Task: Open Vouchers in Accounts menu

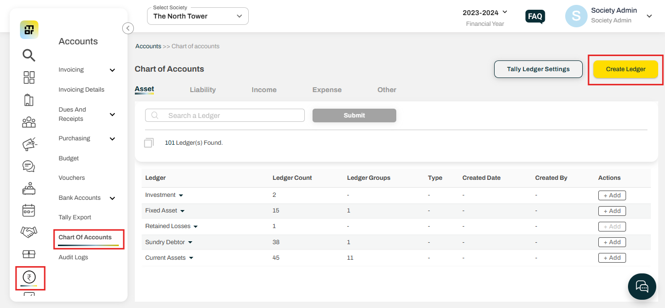Action: [72, 178]
